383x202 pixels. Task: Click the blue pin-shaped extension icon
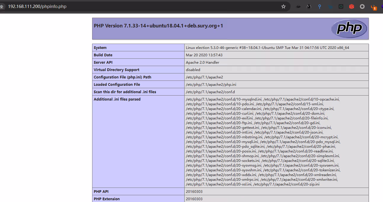(x=320, y=6)
